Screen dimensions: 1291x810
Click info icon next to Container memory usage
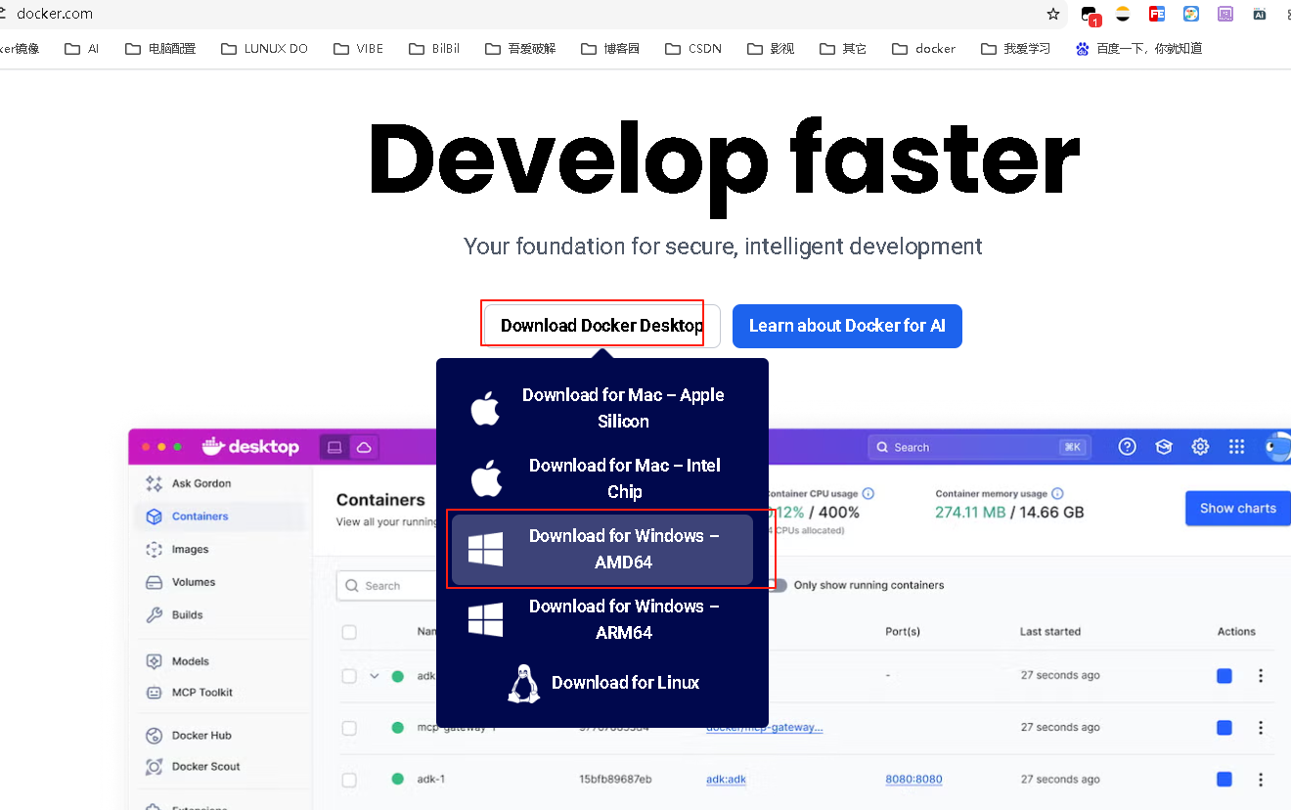tap(1057, 494)
